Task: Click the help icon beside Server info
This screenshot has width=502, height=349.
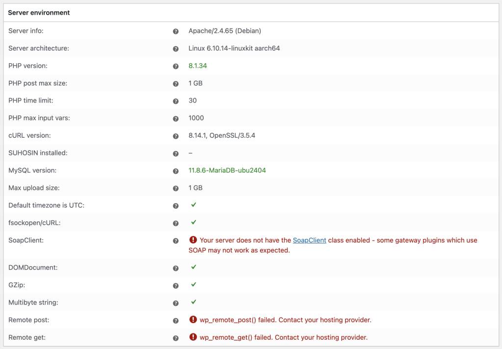Action: (x=176, y=31)
